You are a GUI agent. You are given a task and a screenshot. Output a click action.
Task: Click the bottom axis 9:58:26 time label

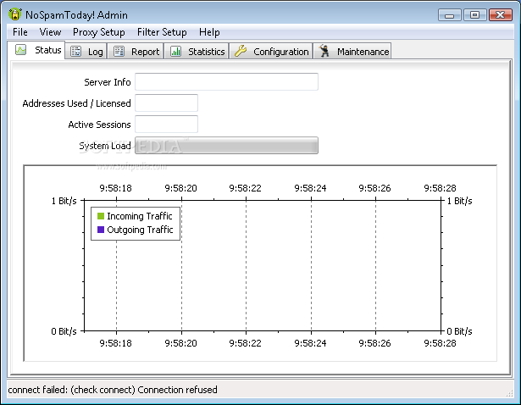pos(374,343)
